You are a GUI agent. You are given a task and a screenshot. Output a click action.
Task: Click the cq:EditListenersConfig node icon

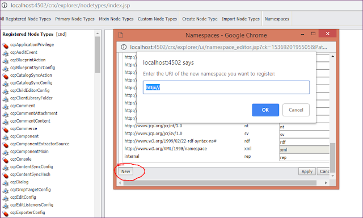[x=5, y=206]
